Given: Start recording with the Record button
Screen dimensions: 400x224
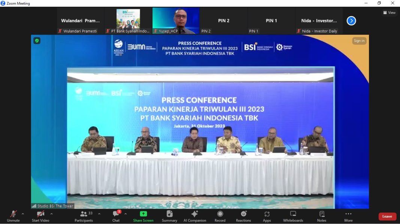Looking at the screenshot, I should click(220, 217).
